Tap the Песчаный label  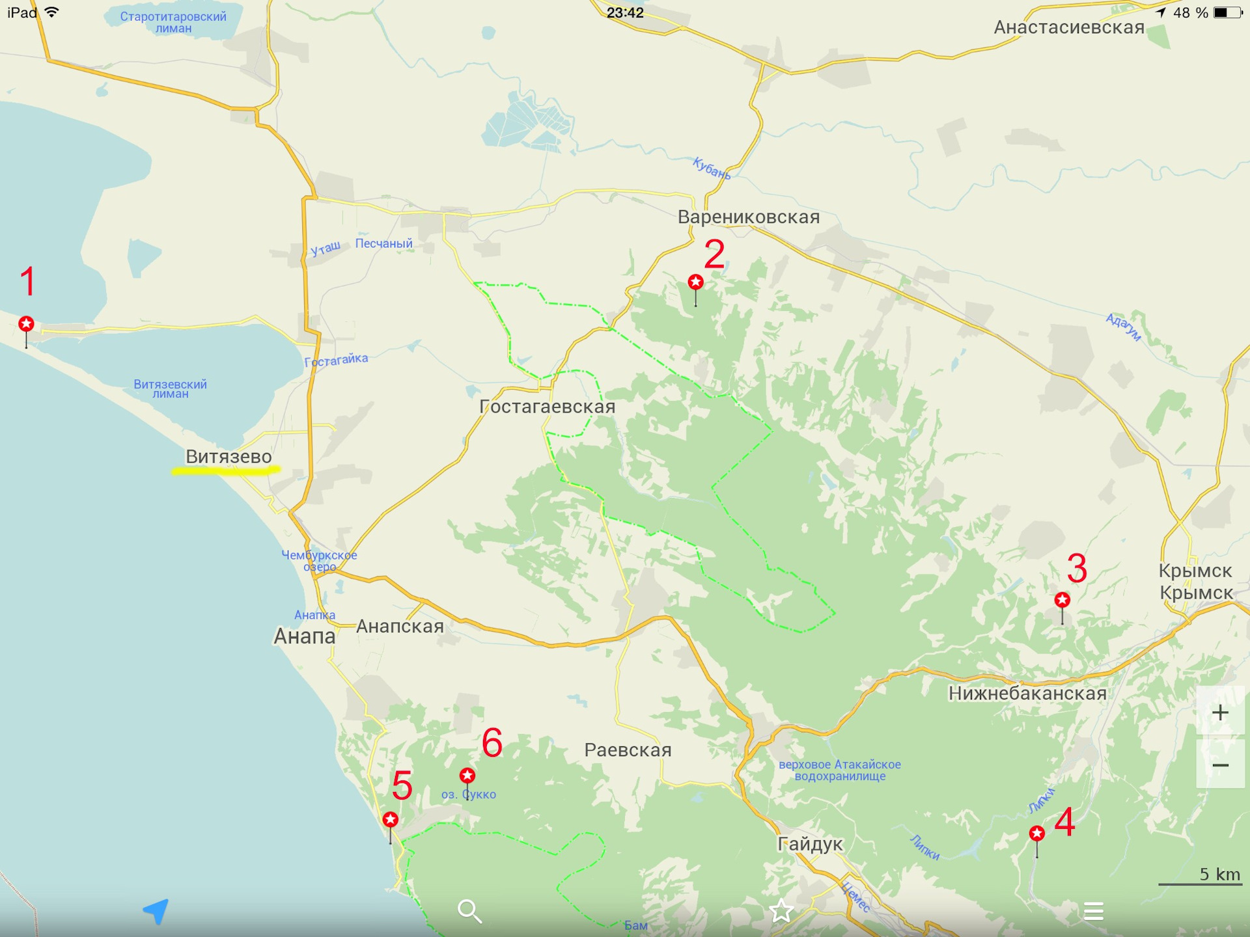click(x=383, y=243)
